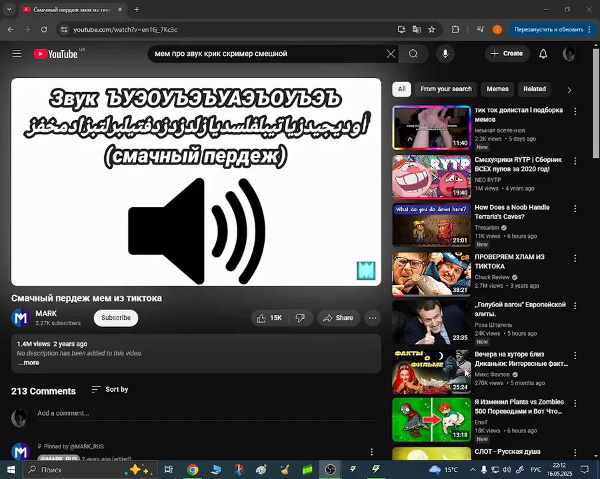Open the Plants vs Zombies video thumbnail
The height and width of the screenshot is (479, 600).
coord(431,419)
